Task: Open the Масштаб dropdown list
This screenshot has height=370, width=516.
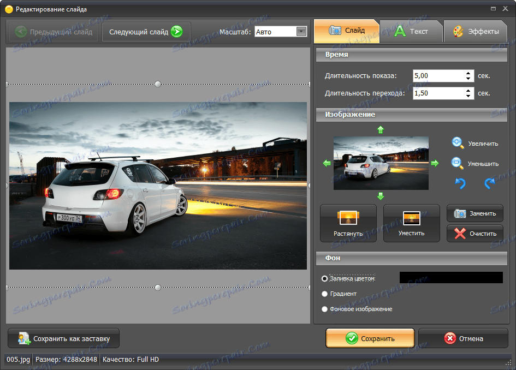Action: point(301,32)
